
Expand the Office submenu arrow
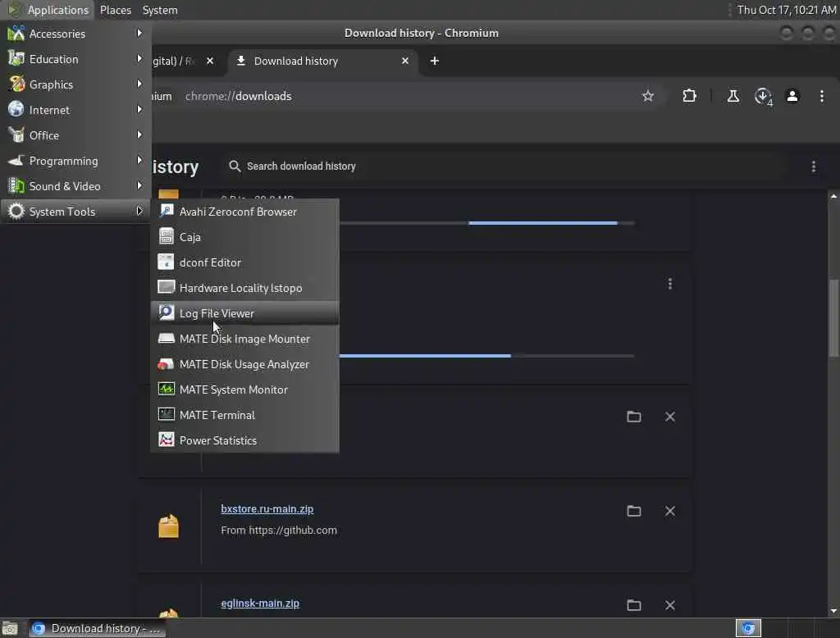(x=139, y=135)
